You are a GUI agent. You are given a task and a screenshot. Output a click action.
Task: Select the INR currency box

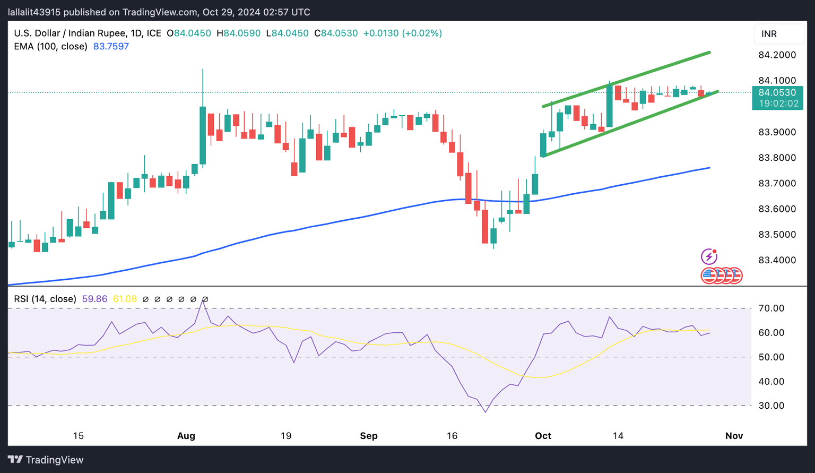[779, 34]
